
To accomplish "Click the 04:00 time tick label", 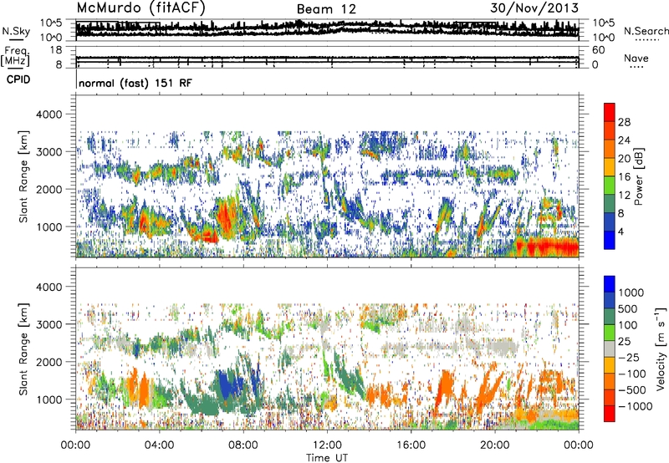I will pyautogui.click(x=160, y=445).
